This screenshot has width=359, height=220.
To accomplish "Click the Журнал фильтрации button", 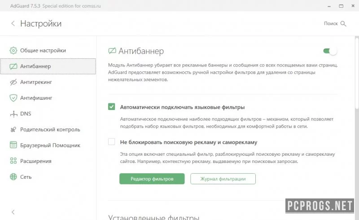I will 223,179.
